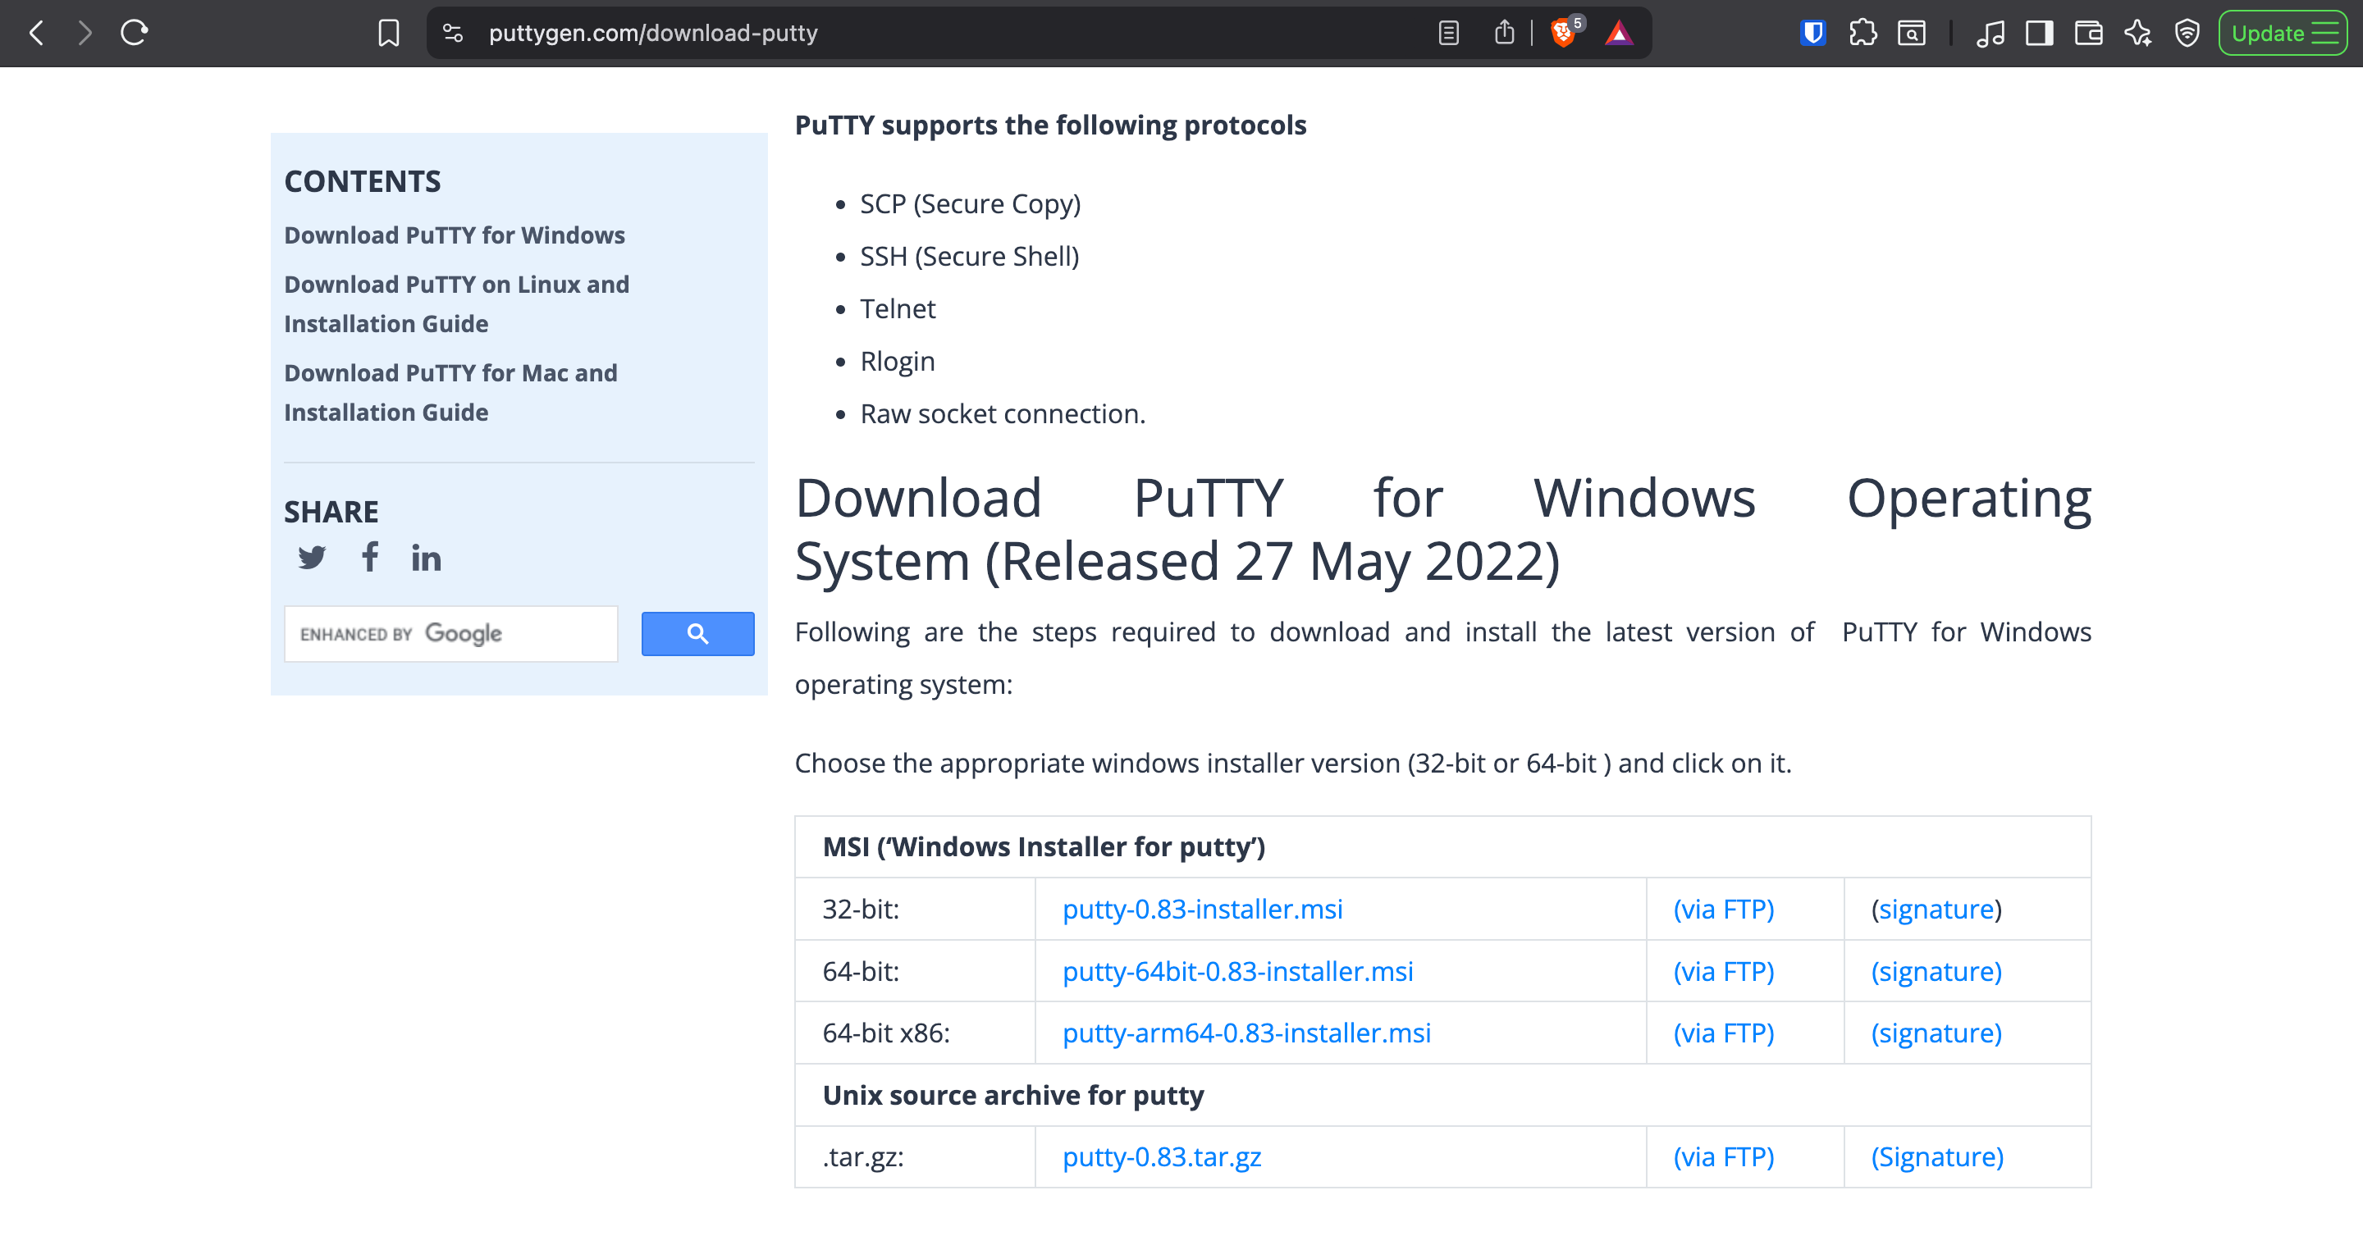Click the Enhanced by Google search field
Screen dimensions: 2363x1245
(x=450, y=633)
